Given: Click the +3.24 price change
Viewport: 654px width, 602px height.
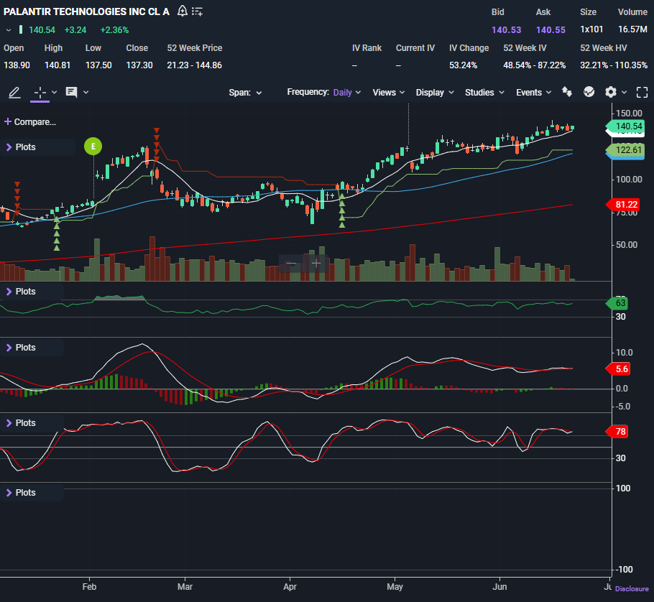Looking at the screenshot, I should point(75,30).
